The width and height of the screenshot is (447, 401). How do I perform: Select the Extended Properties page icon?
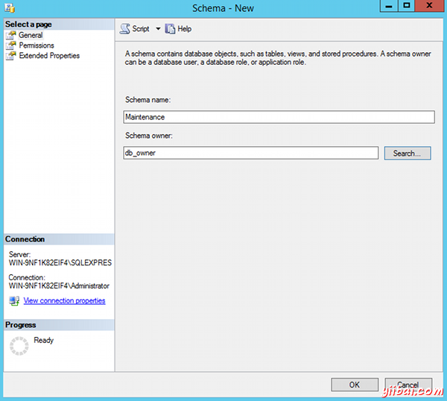(x=11, y=56)
